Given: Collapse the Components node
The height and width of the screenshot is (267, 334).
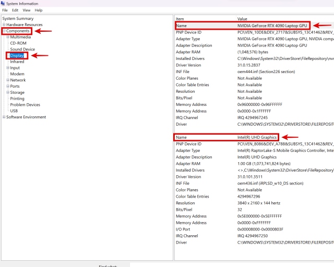Looking at the screenshot, I should tap(4, 31).
